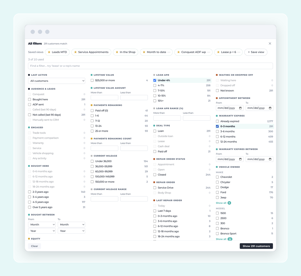Apply the In the Shop saved view
Screen dimensions: 301x276
(126, 52)
